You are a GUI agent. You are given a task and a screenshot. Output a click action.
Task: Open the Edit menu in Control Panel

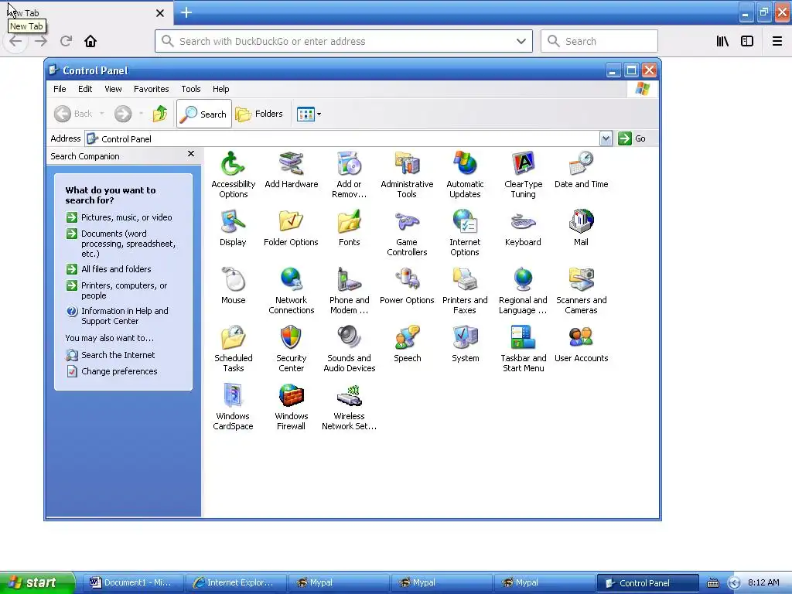85,89
